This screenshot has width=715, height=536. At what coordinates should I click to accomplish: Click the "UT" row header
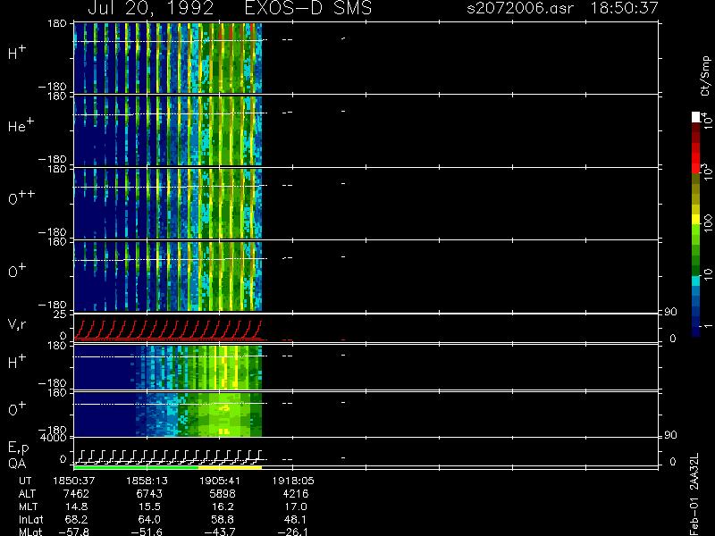tap(25, 481)
